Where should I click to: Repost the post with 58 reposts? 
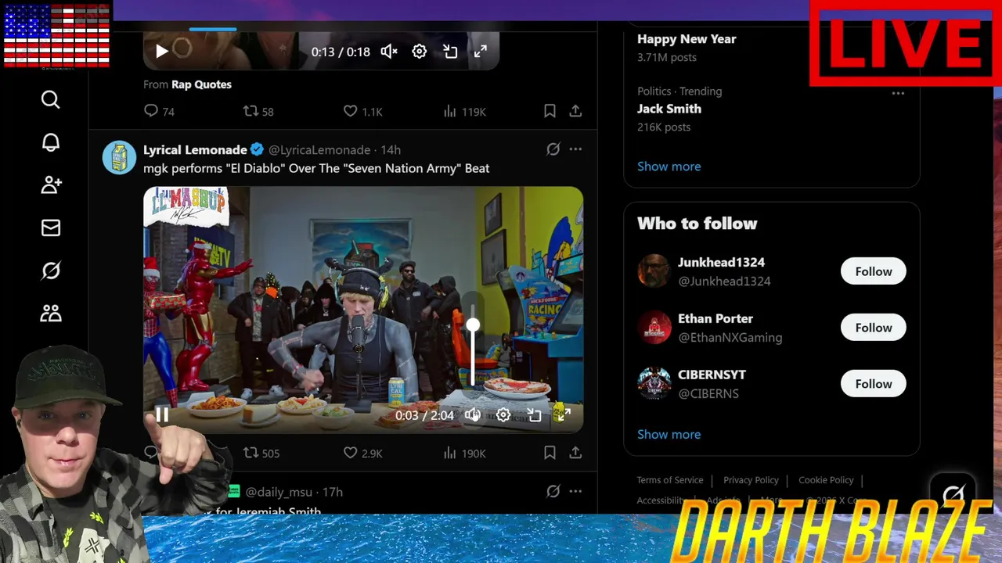[258, 112]
